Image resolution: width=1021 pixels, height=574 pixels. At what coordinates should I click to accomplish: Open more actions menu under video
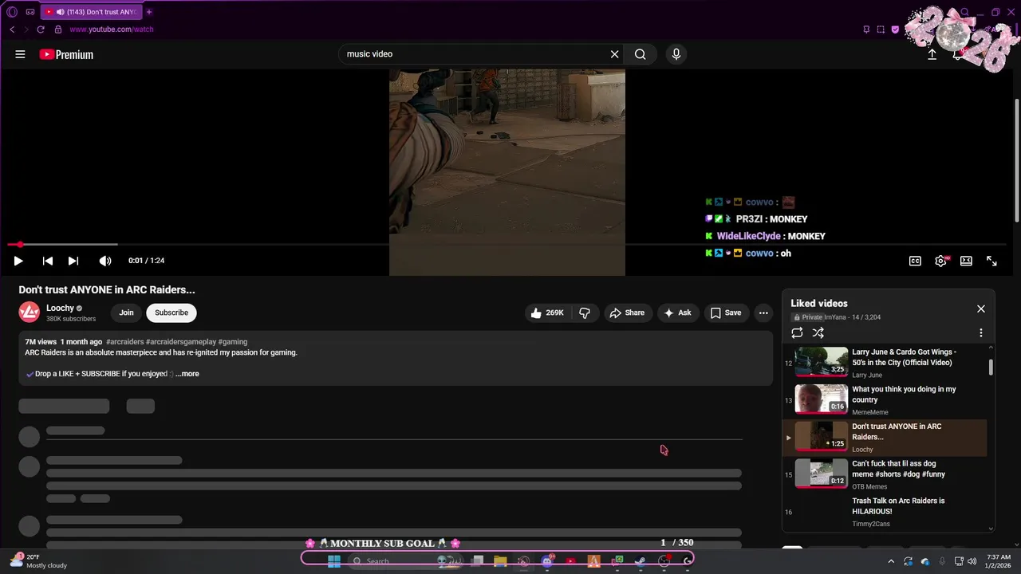click(763, 313)
